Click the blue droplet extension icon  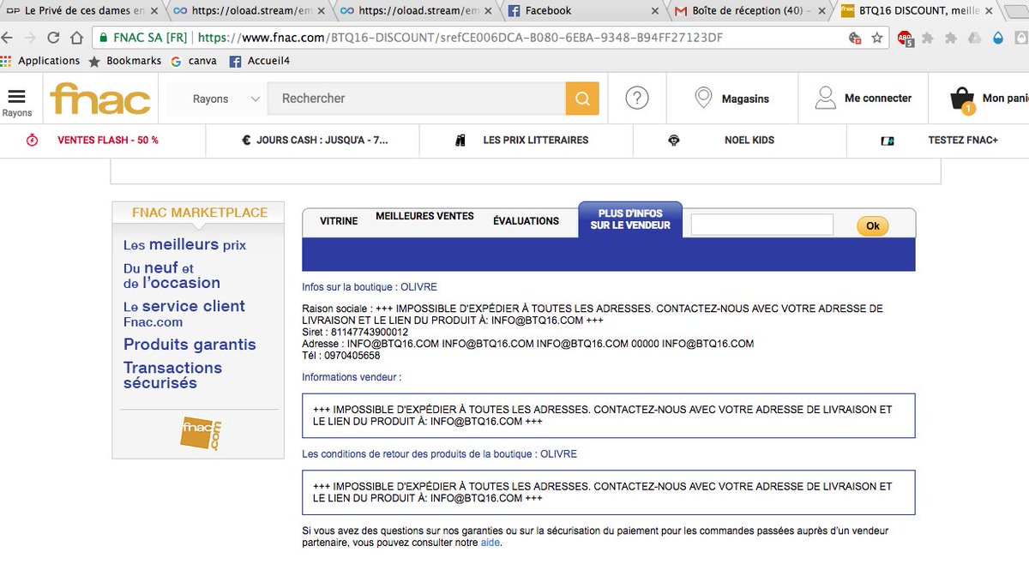coord(998,38)
